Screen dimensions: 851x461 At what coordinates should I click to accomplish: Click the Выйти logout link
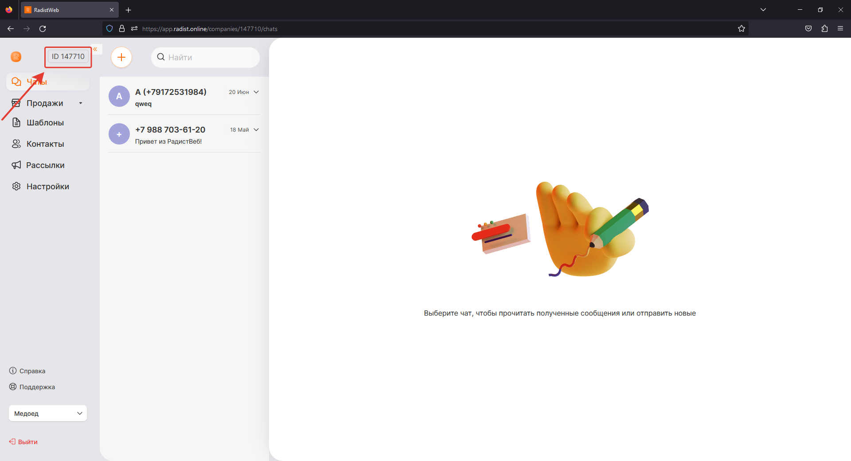pyautogui.click(x=27, y=442)
